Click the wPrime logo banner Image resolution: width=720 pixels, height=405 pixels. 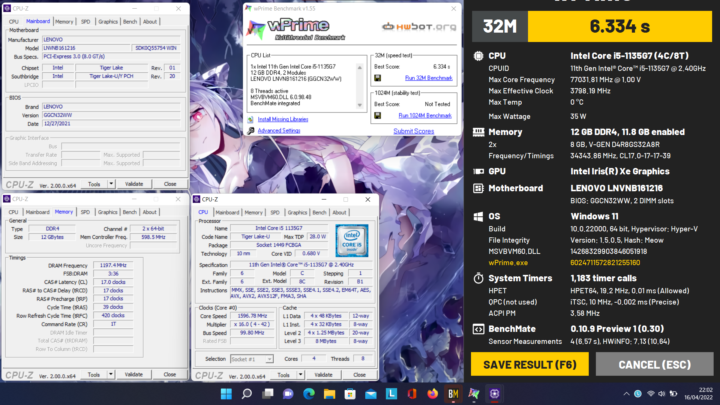296,30
